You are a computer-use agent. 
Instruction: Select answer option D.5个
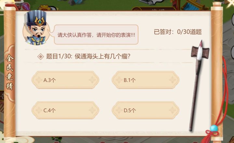pyautogui.click(x=145, y=110)
